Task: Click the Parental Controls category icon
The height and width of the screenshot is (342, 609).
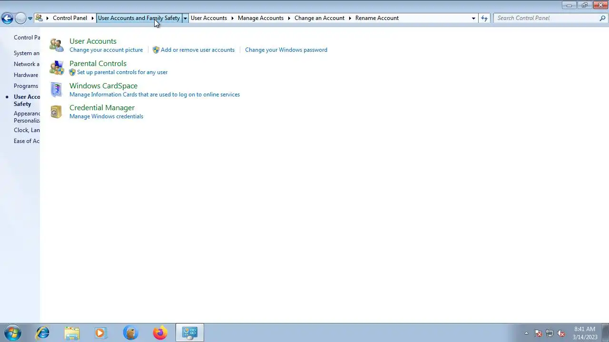Action: coord(57,67)
